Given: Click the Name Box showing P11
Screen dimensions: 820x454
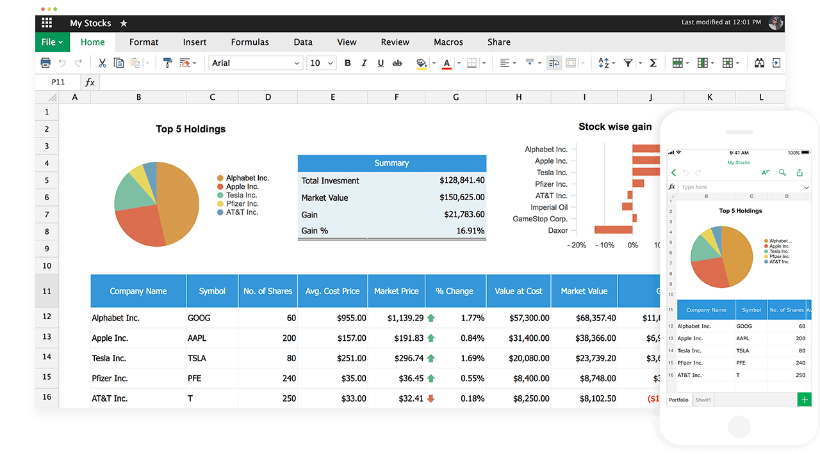Looking at the screenshot, I should tap(58, 82).
